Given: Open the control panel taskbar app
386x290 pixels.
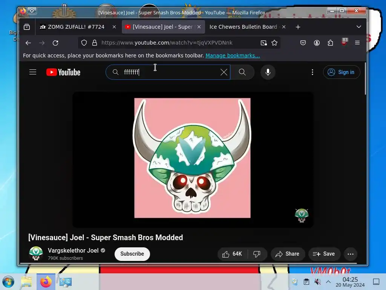Looking at the screenshot, I should pyautogui.click(x=65, y=282).
